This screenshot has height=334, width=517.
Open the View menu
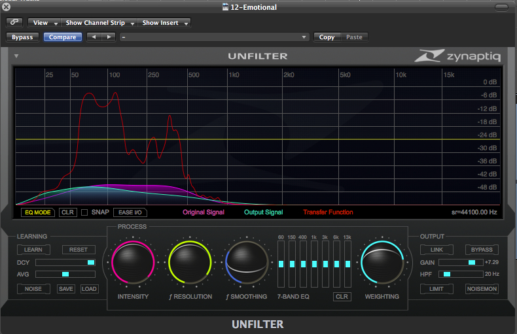point(45,23)
